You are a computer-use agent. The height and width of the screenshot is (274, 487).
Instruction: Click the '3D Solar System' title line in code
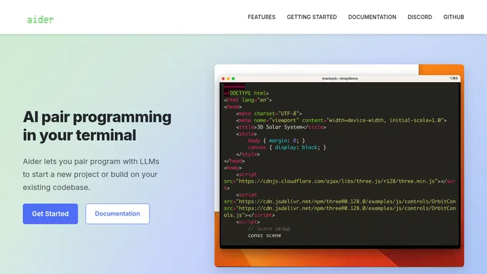pos(281,127)
